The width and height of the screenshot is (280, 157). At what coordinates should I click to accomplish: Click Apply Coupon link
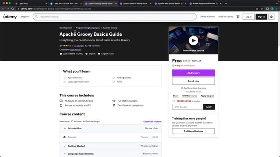click(x=207, y=96)
